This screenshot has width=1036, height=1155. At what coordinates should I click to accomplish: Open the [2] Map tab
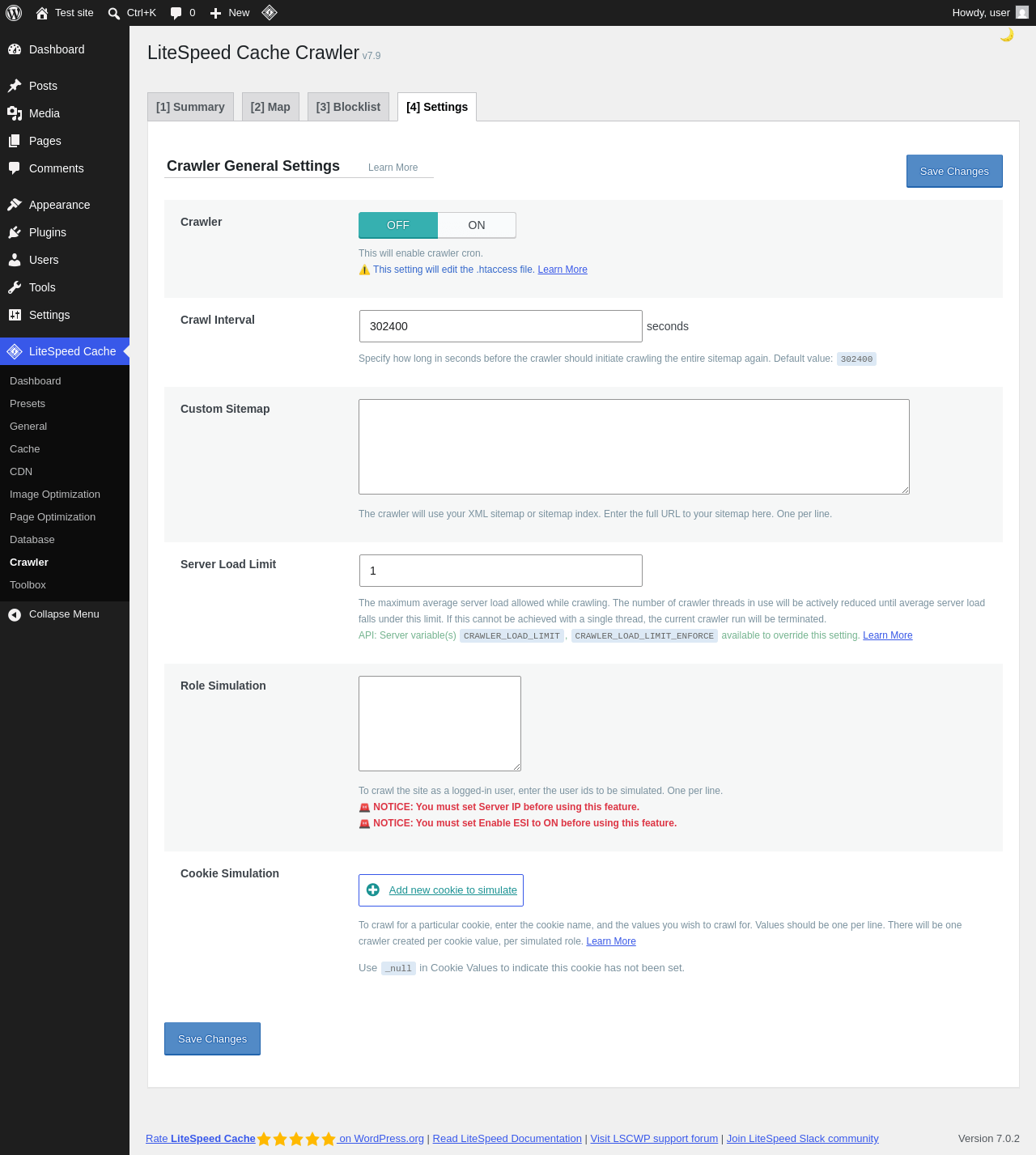tap(270, 107)
